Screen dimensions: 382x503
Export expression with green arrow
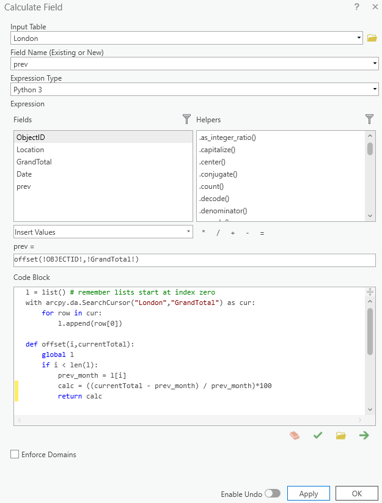pos(364,435)
